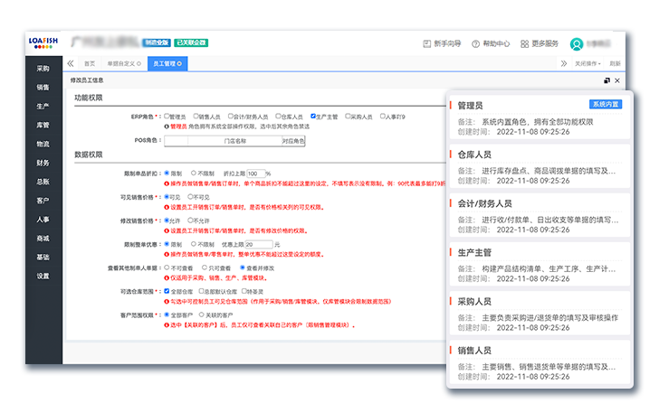This screenshot has width=659, height=413.
Task: Expand the 财务 sidebar menu
Action: point(43,163)
